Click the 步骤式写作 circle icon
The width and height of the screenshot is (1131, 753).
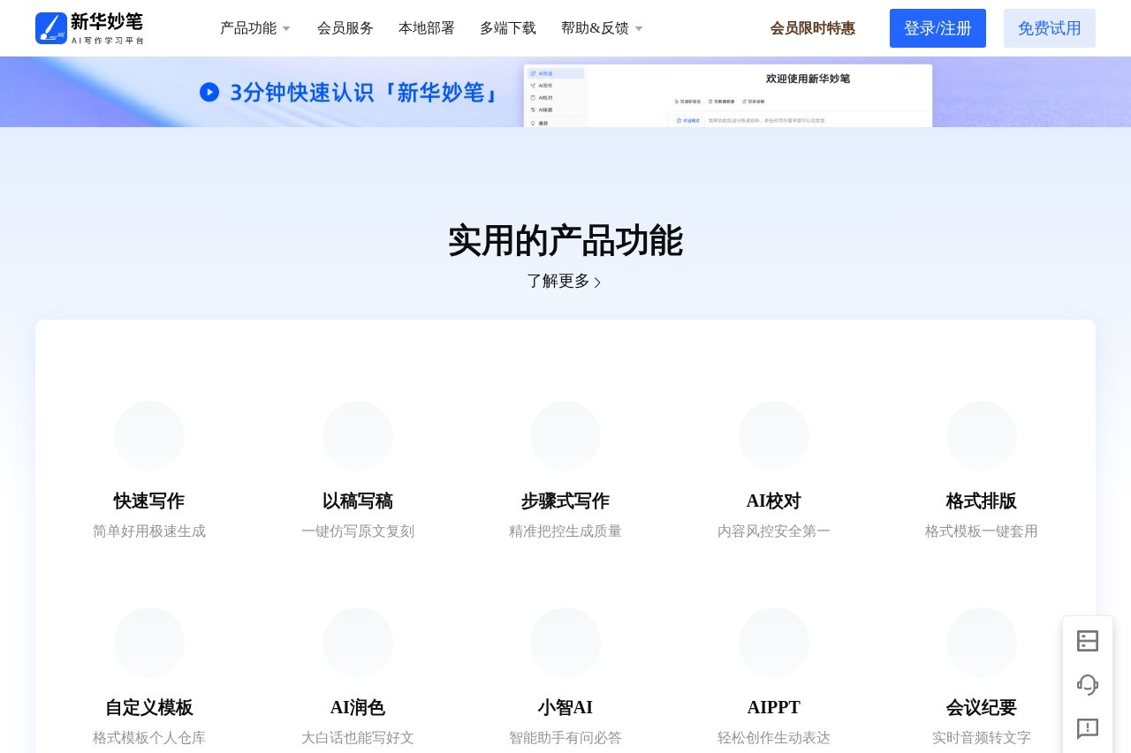pos(565,435)
